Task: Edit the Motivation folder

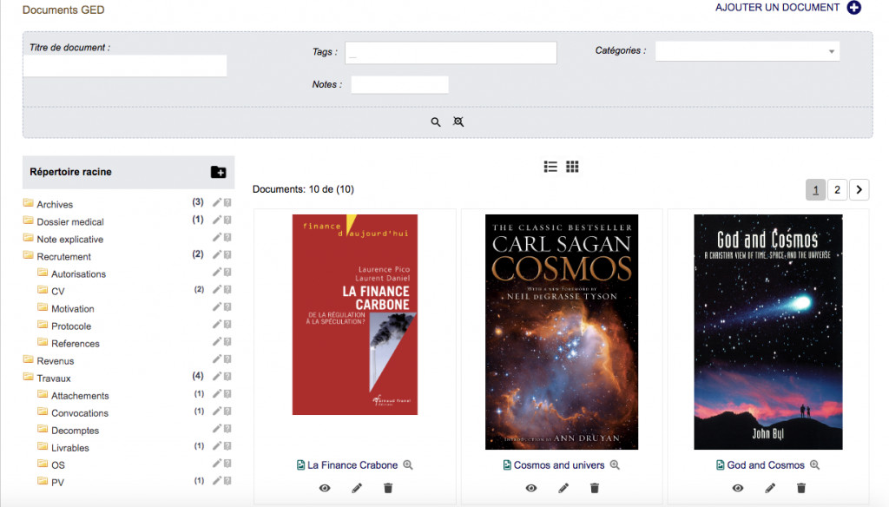Action: [216, 306]
